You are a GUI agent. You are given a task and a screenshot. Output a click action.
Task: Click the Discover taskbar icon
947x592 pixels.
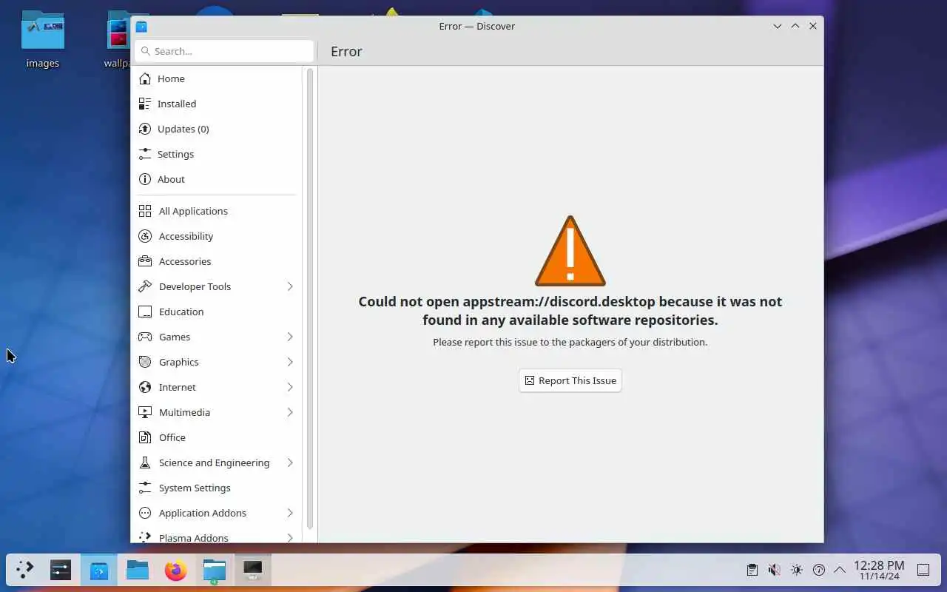click(x=99, y=570)
